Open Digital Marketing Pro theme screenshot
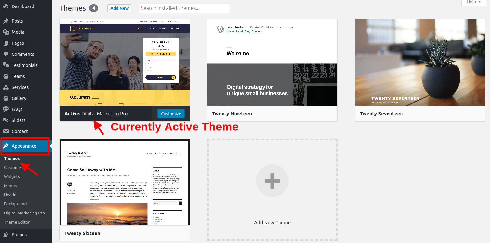Viewport: 490px width, 243px height. 125,62
